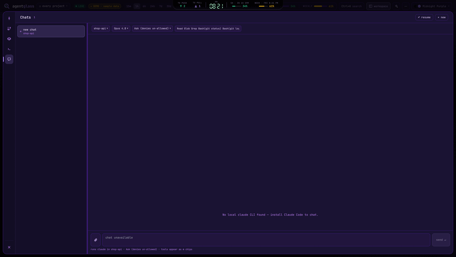Select the 15m time range
The height and width of the screenshot is (257, 456).
pyautogui.click(x=129, y=6)
